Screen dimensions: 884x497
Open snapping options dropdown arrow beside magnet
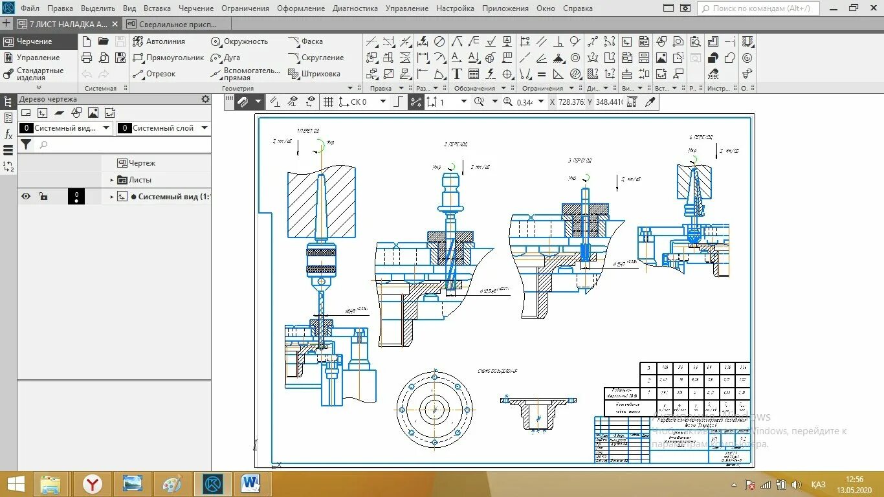pyautogui.click(x=258, y=102)
